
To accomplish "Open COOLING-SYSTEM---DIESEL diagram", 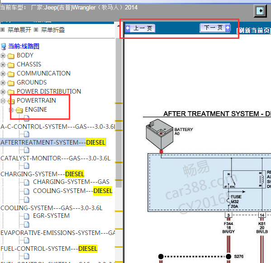I will click(x=72, y=191).
